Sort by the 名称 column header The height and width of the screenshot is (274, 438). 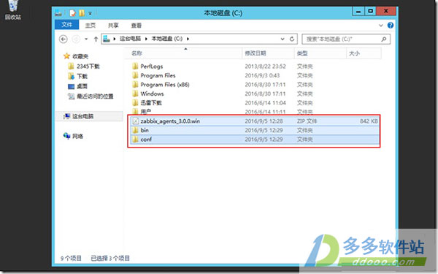(183, 53)
